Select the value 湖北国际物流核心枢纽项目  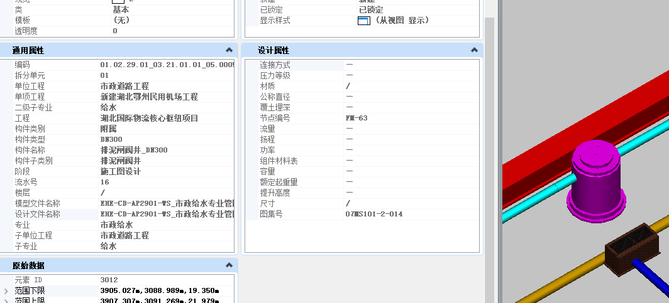(x=149, y=118)
